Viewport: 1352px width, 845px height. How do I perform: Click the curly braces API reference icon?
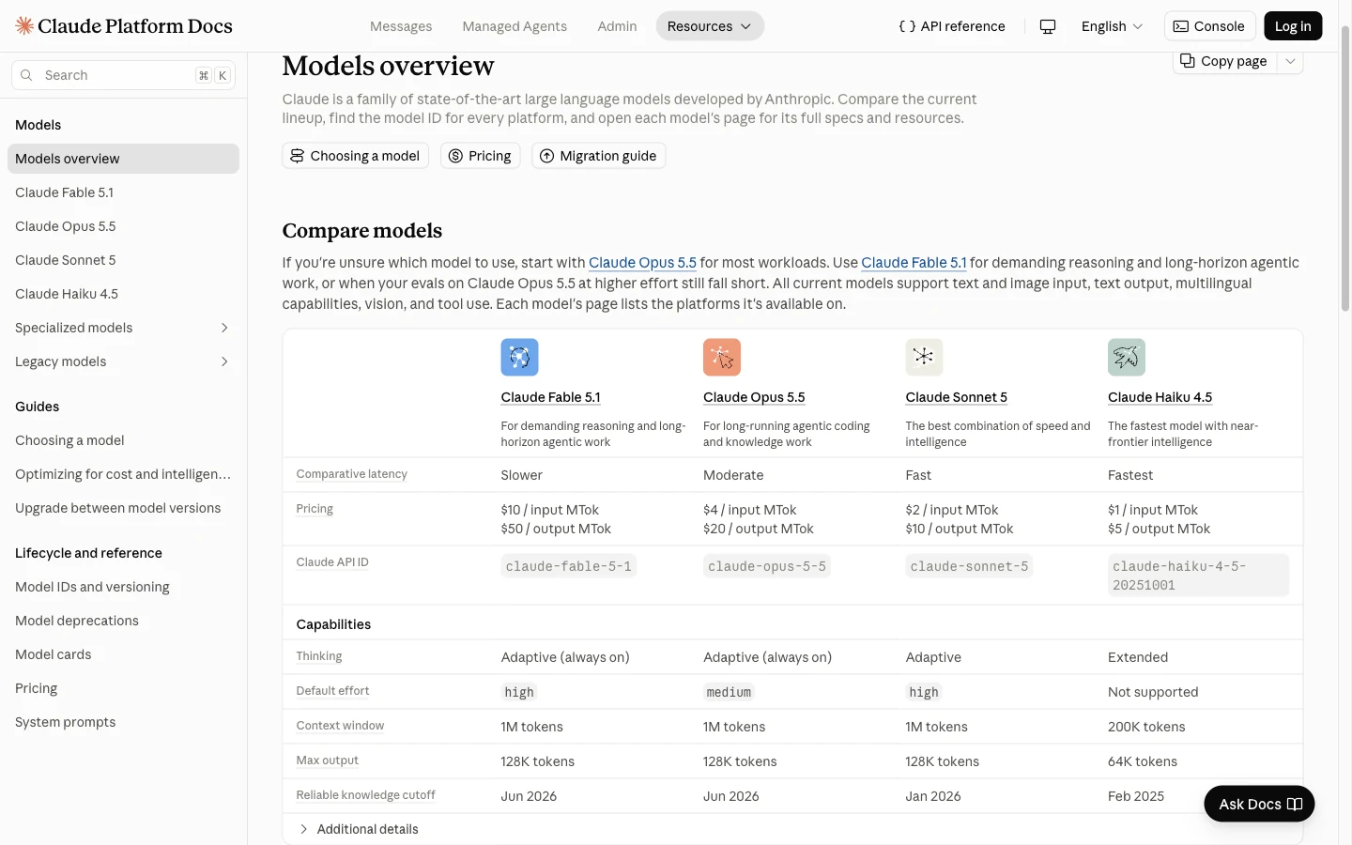pyautogui.click(x=907, y=26)
